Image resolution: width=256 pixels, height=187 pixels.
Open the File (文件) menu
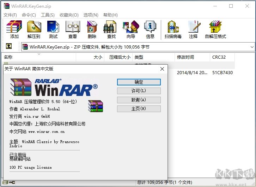pyautogui.click(x=10, y=15)
